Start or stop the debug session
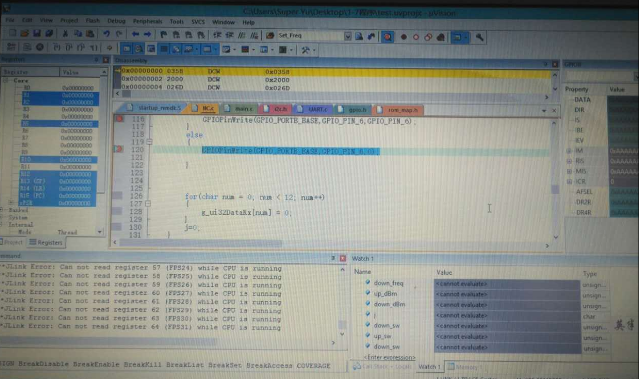639x379 pixels. 387,37
